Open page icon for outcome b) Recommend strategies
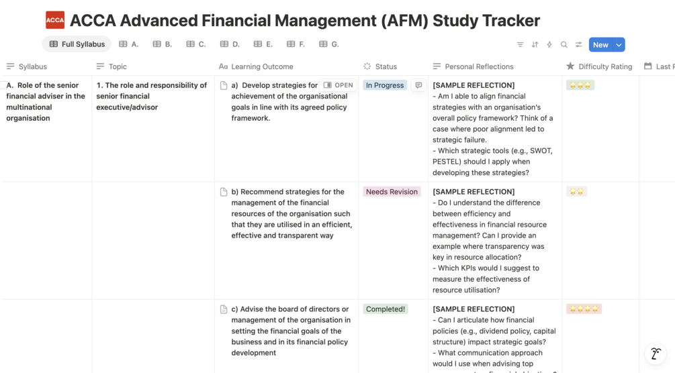This screenshot has width=675, height=373. point(224,192)
